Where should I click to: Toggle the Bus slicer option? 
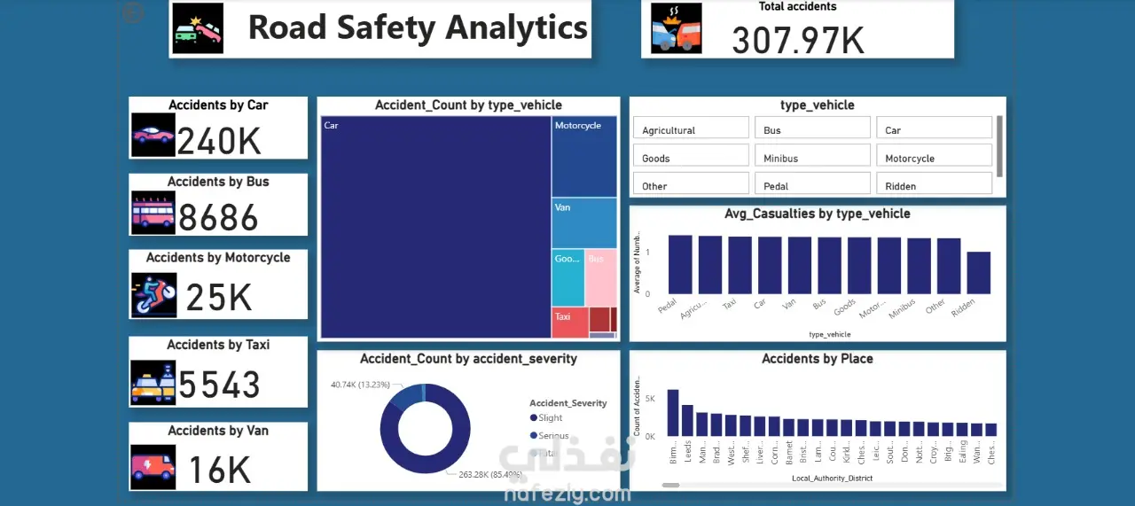click(x=813, y=128)
